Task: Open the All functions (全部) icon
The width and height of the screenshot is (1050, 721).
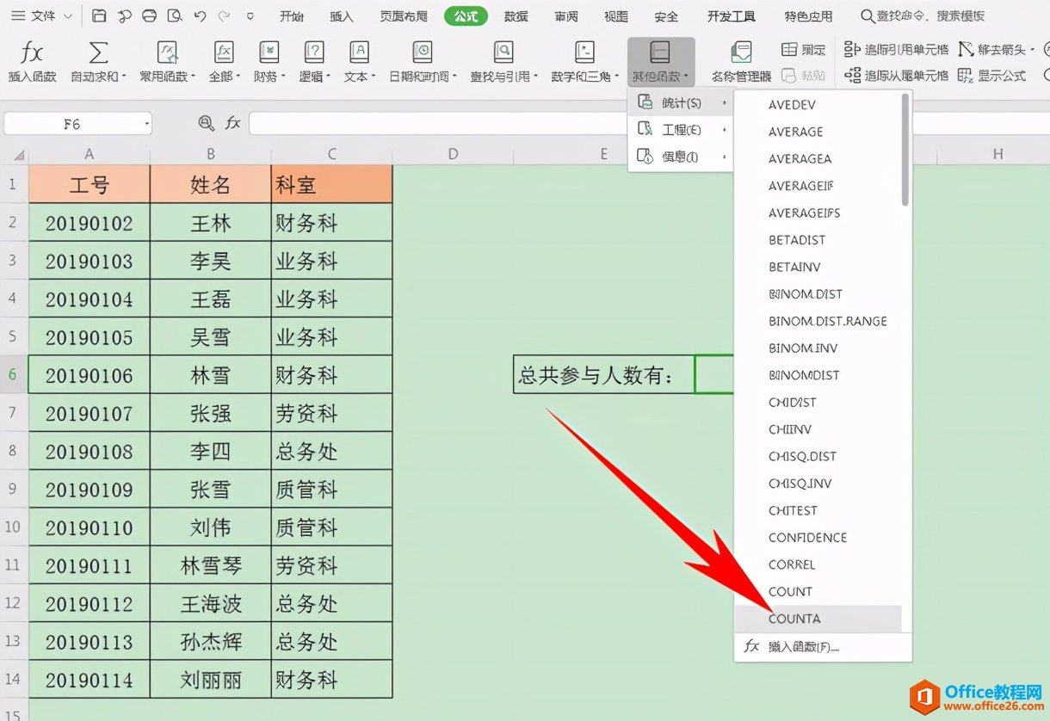Action: (224, 53)
